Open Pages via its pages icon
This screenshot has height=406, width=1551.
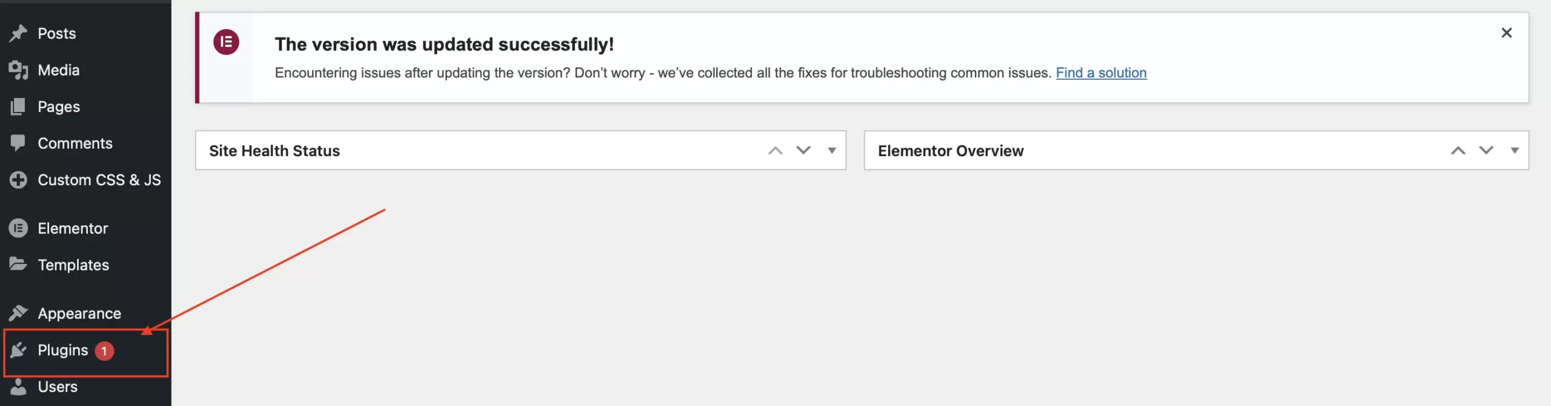19,106
